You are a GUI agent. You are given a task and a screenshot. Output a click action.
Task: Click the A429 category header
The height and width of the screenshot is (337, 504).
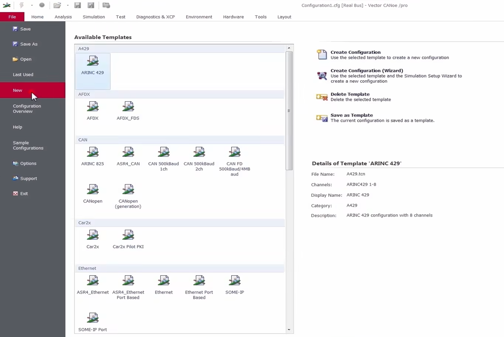(180, 49)
